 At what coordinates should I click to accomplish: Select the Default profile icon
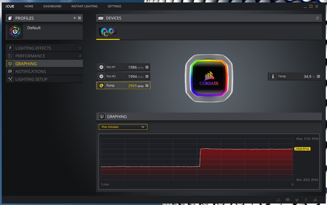tap(15, 31)
